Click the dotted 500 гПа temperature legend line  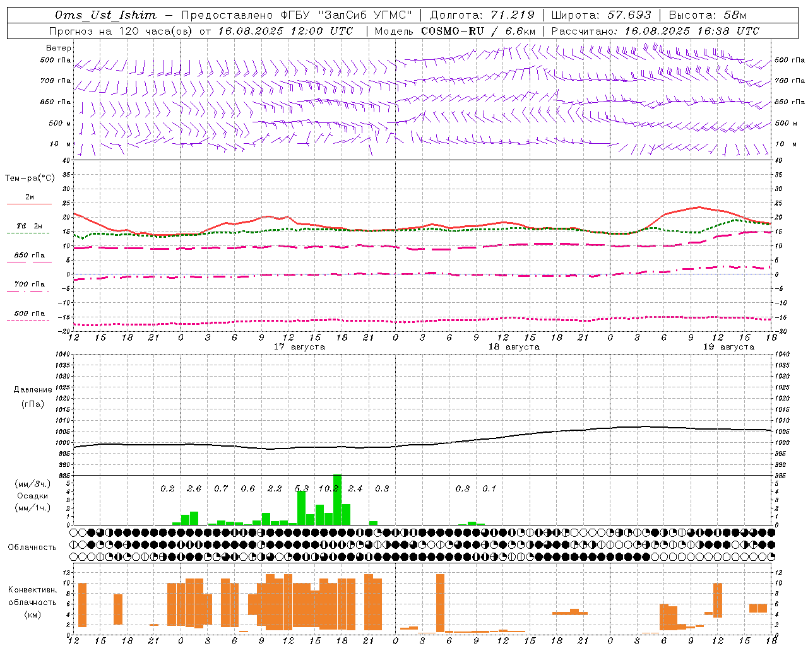[x=29, y=320]
